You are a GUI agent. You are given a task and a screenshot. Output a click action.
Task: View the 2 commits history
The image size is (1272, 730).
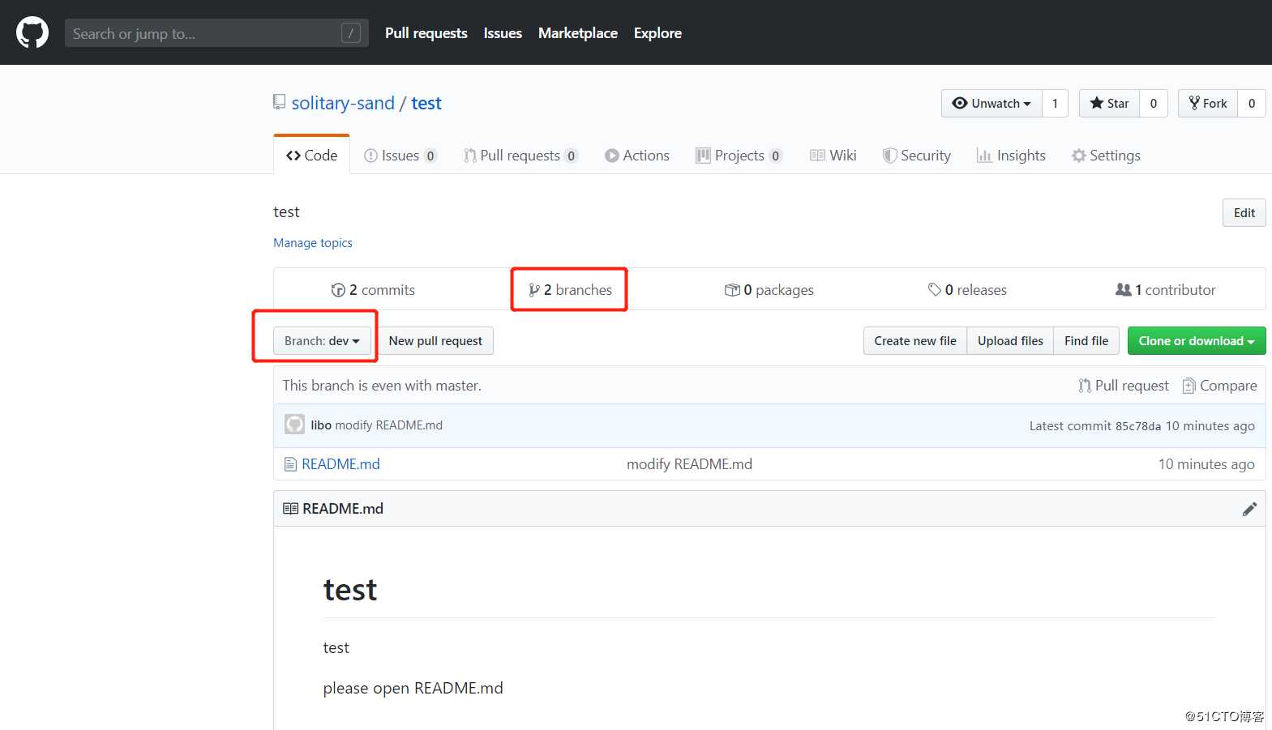click(373, 290)
